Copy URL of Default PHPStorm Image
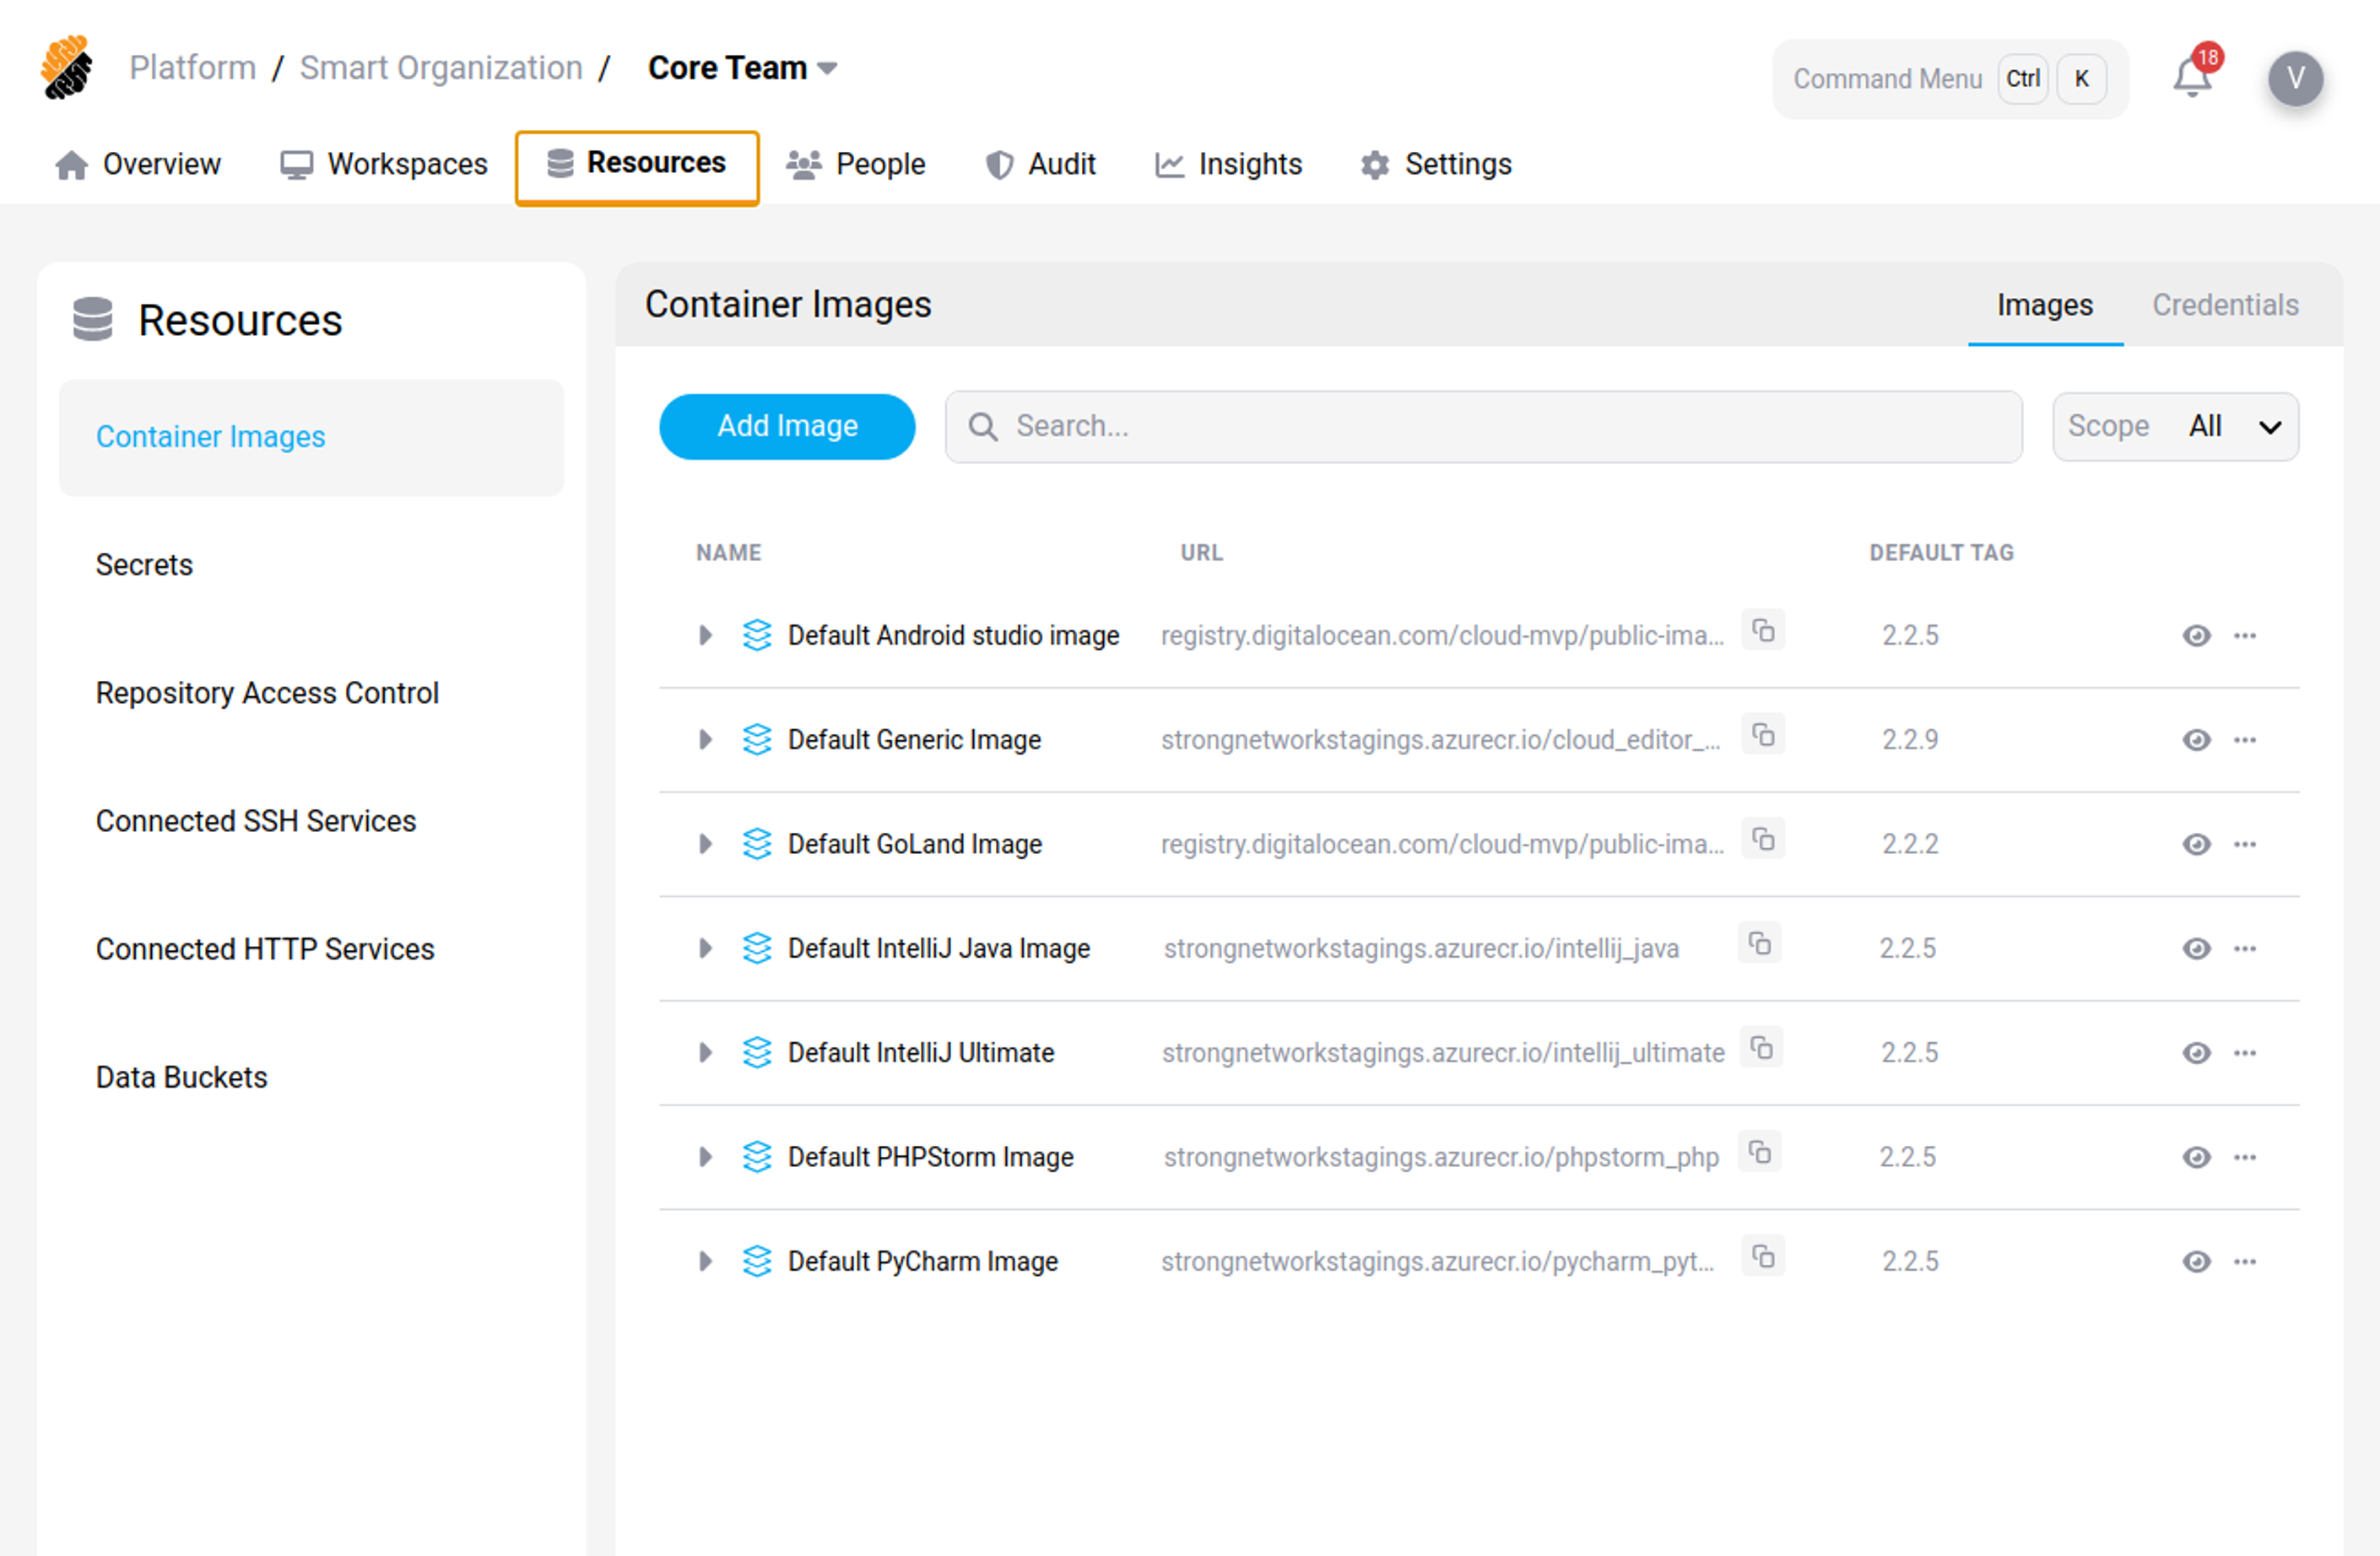This screenshot has width=2380, height=1556. (1760, 1152)
